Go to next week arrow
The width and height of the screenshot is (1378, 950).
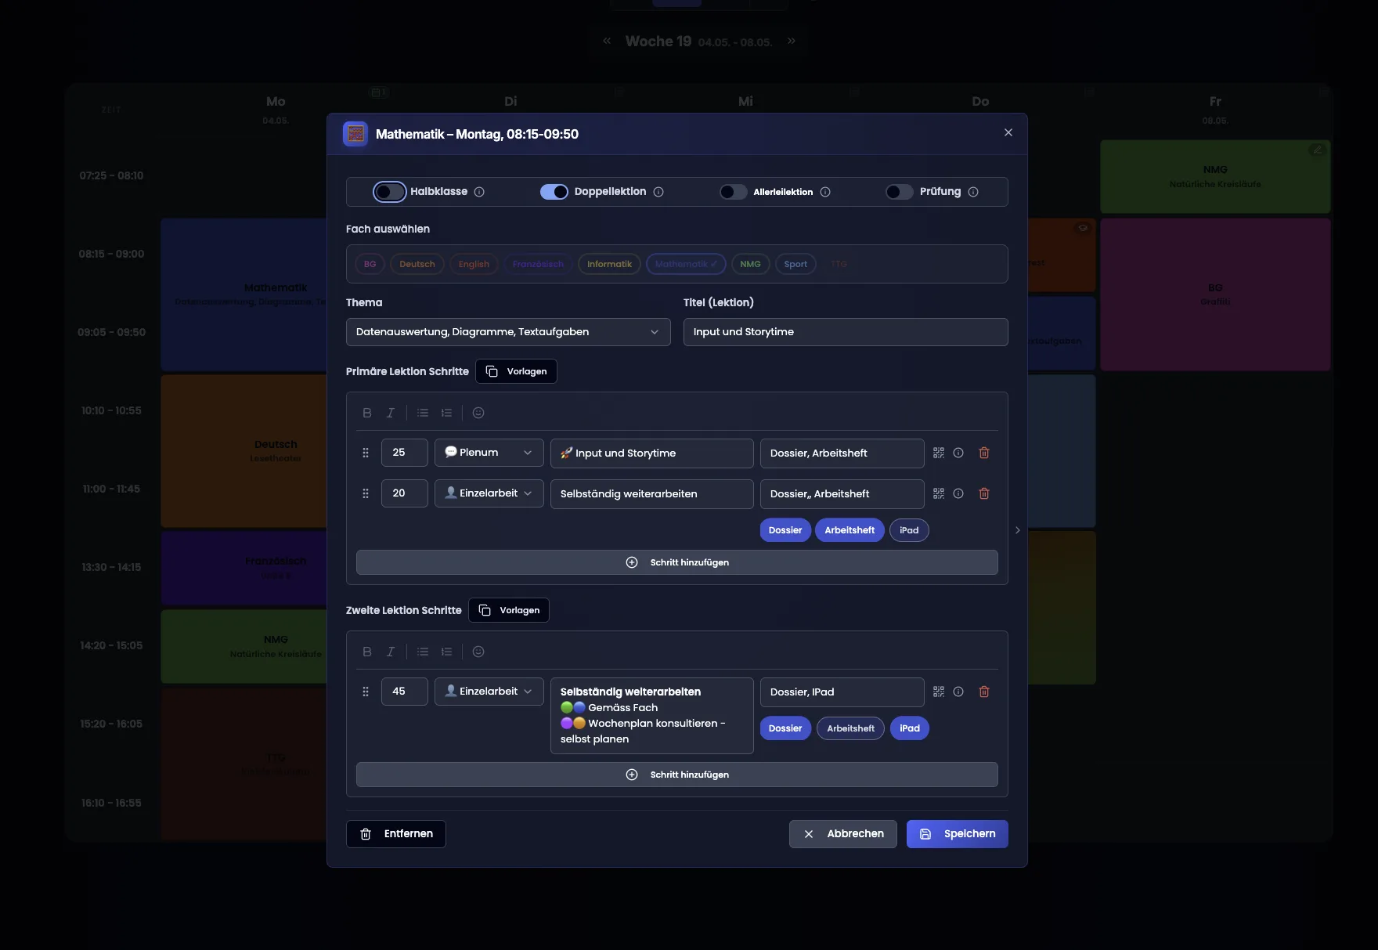pos(792,41)
